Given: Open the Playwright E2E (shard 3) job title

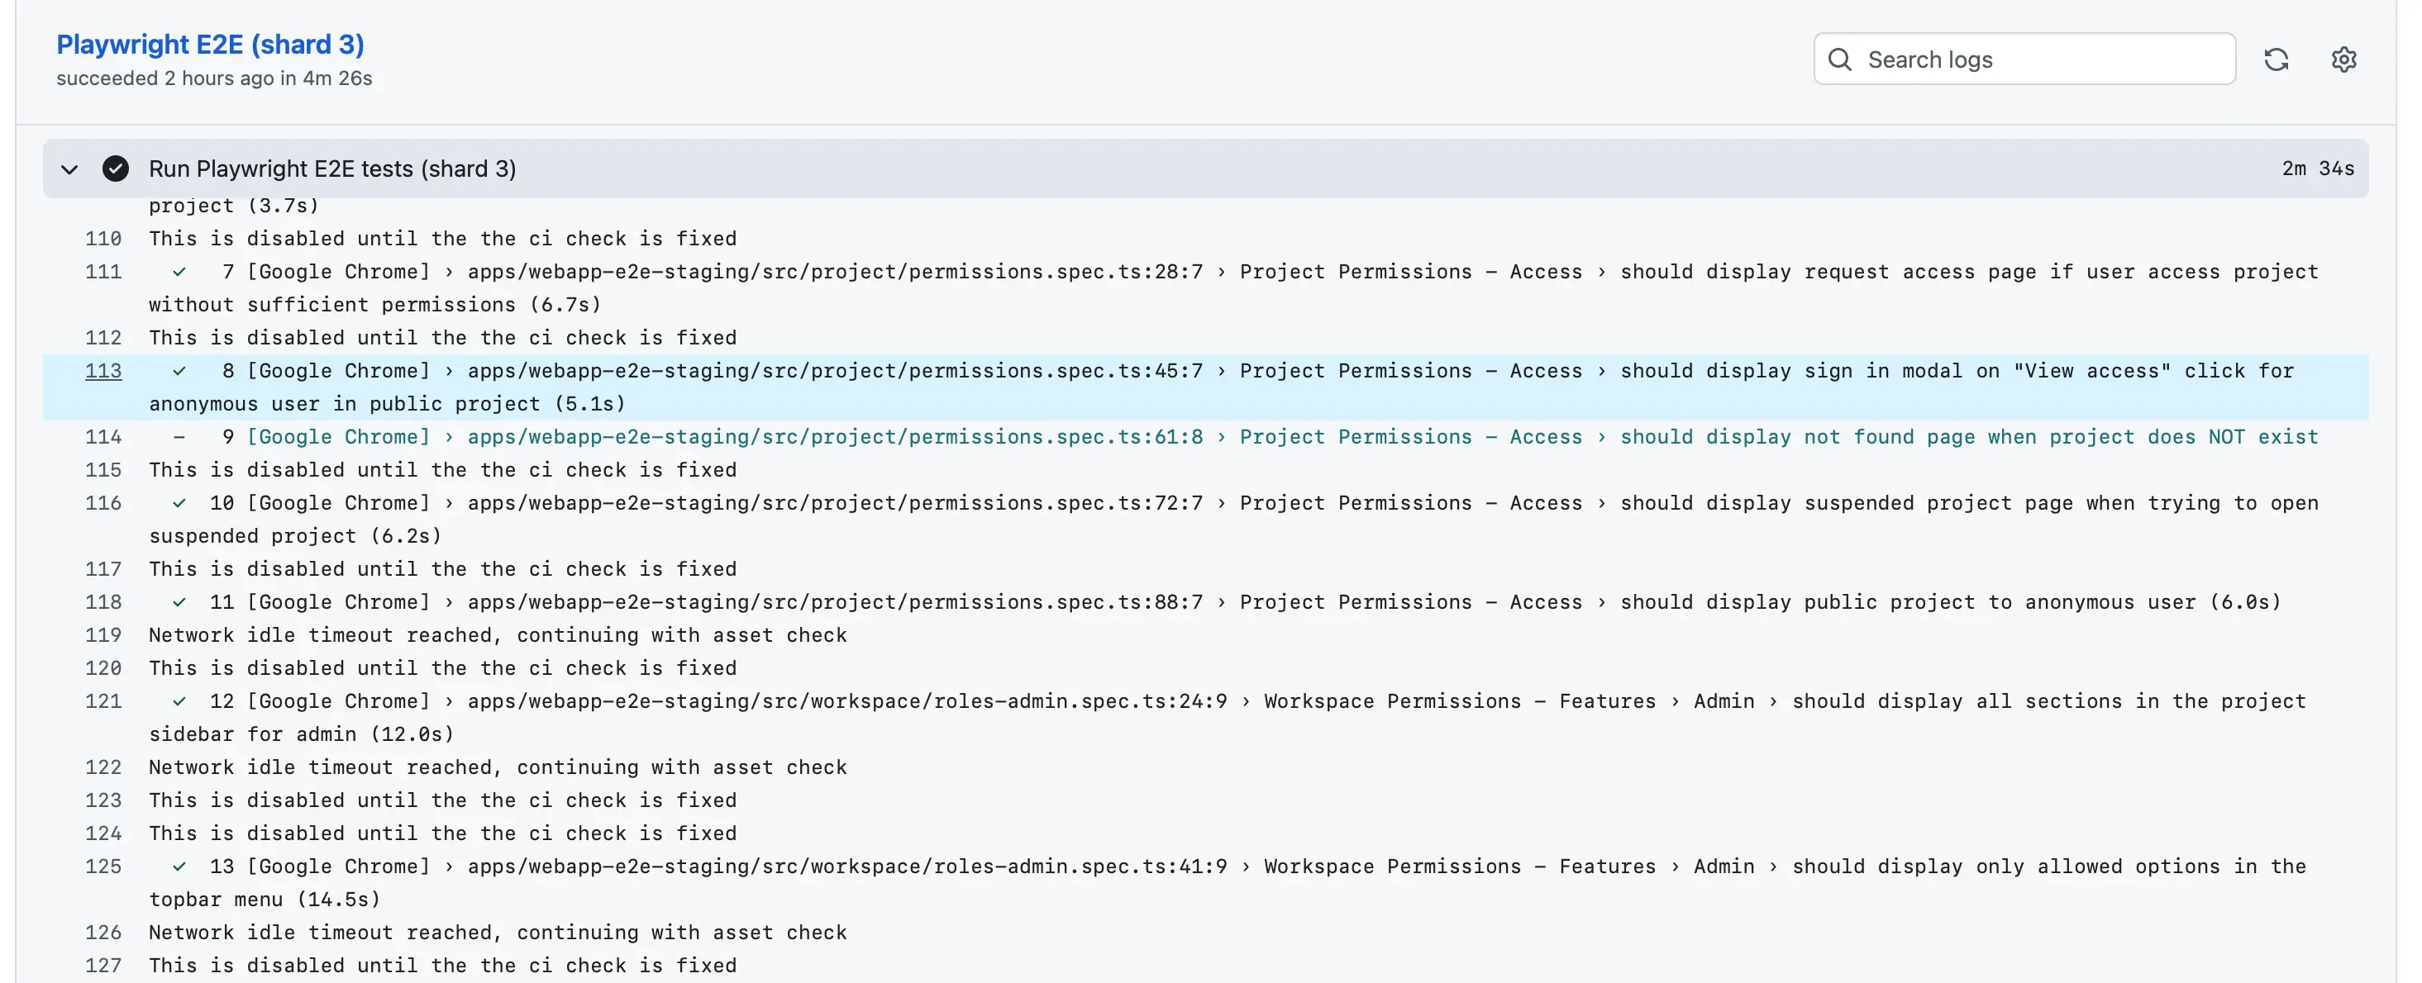Looking at the screenshot, I should [x=211, y=43].
